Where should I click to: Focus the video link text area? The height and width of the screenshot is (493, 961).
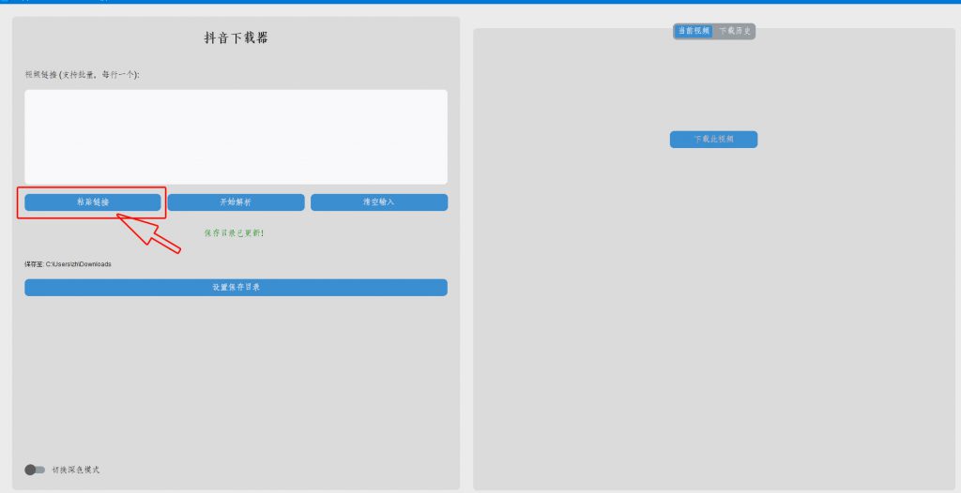[236, 137]
